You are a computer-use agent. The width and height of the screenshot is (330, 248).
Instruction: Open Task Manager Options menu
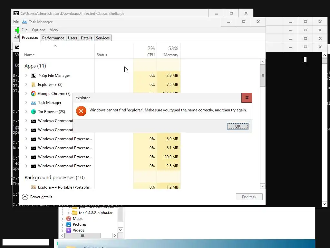click(39, 30)
